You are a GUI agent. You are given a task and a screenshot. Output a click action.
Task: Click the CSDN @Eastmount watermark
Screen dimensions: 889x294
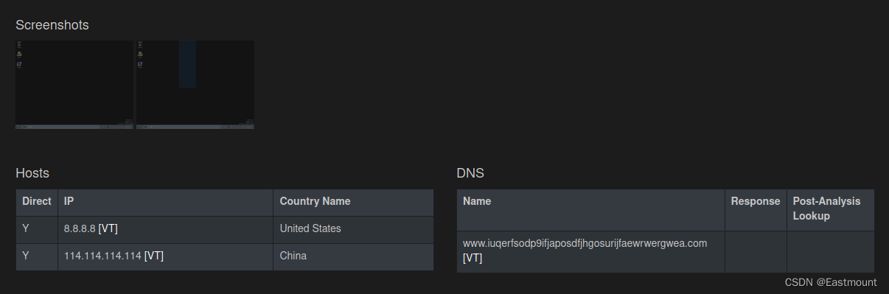point(831,282)
